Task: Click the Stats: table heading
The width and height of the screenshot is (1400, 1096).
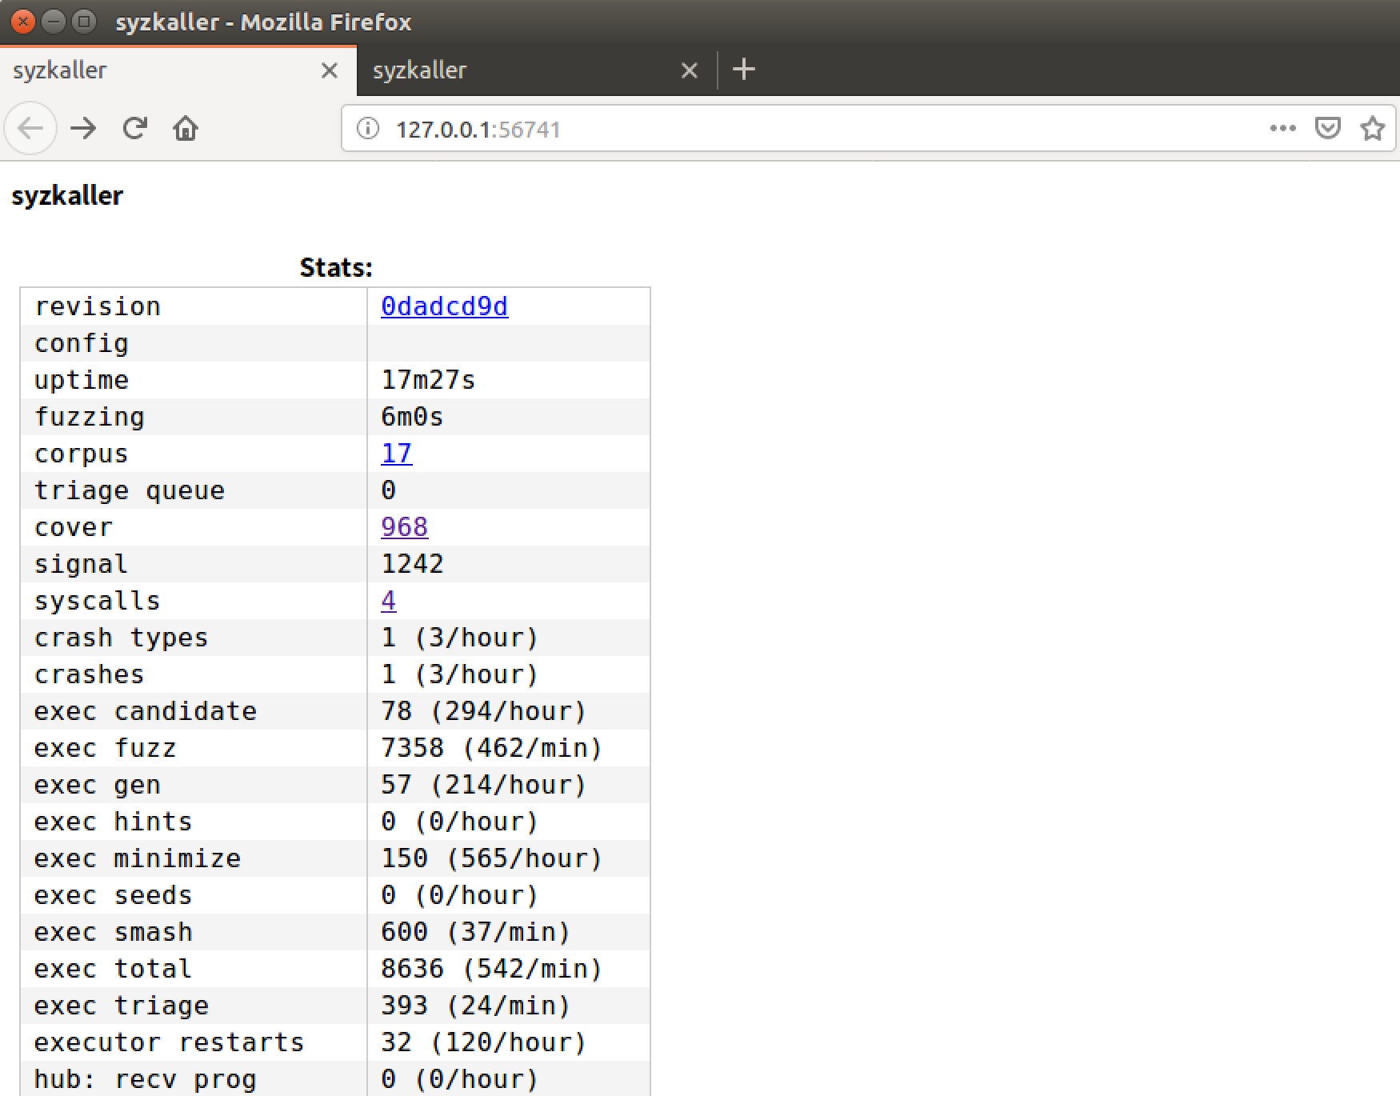Action: [336, 267]
